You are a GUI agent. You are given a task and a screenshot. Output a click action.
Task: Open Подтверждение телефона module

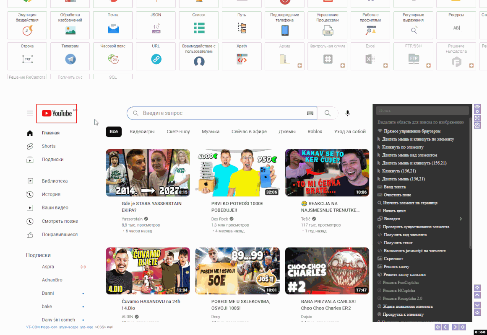[284, 25]
